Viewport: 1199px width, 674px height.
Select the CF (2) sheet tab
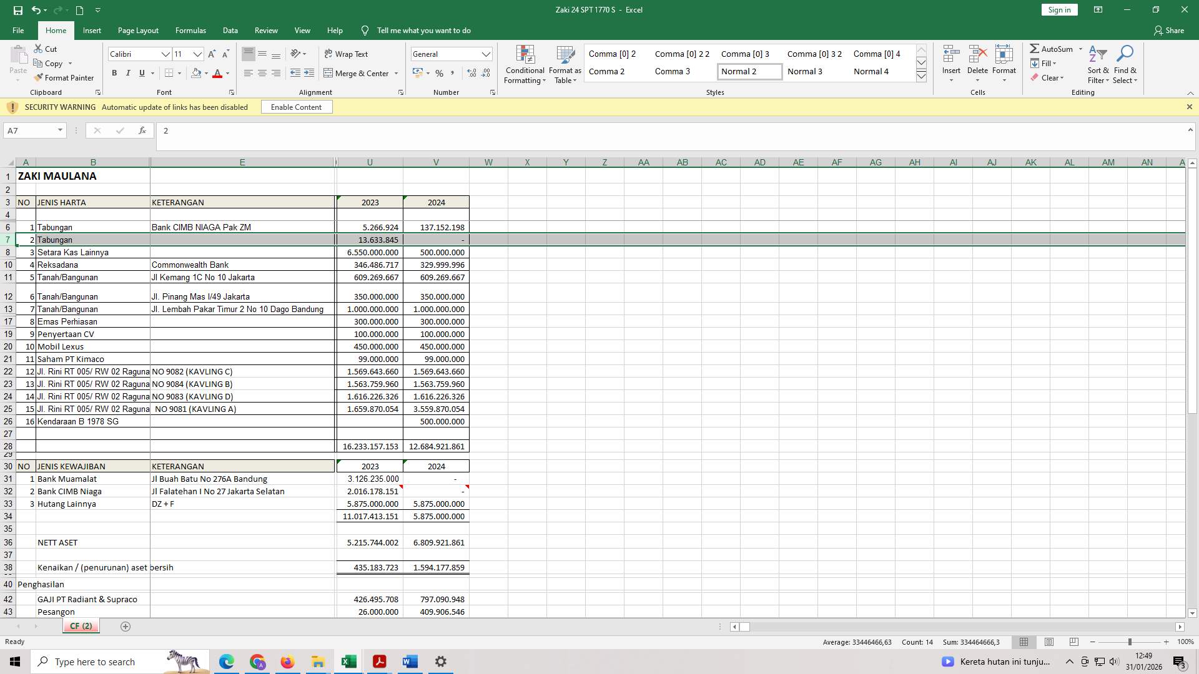coord(81,626)
